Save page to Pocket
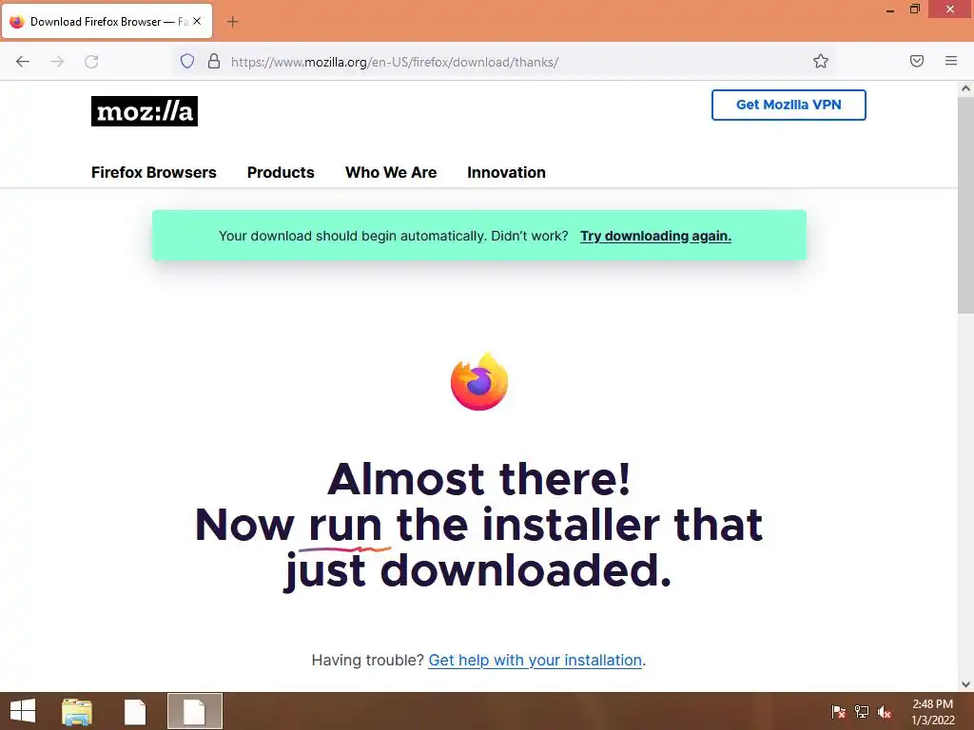The width and height of the screenshot is (974, 730). pos(917,61)
